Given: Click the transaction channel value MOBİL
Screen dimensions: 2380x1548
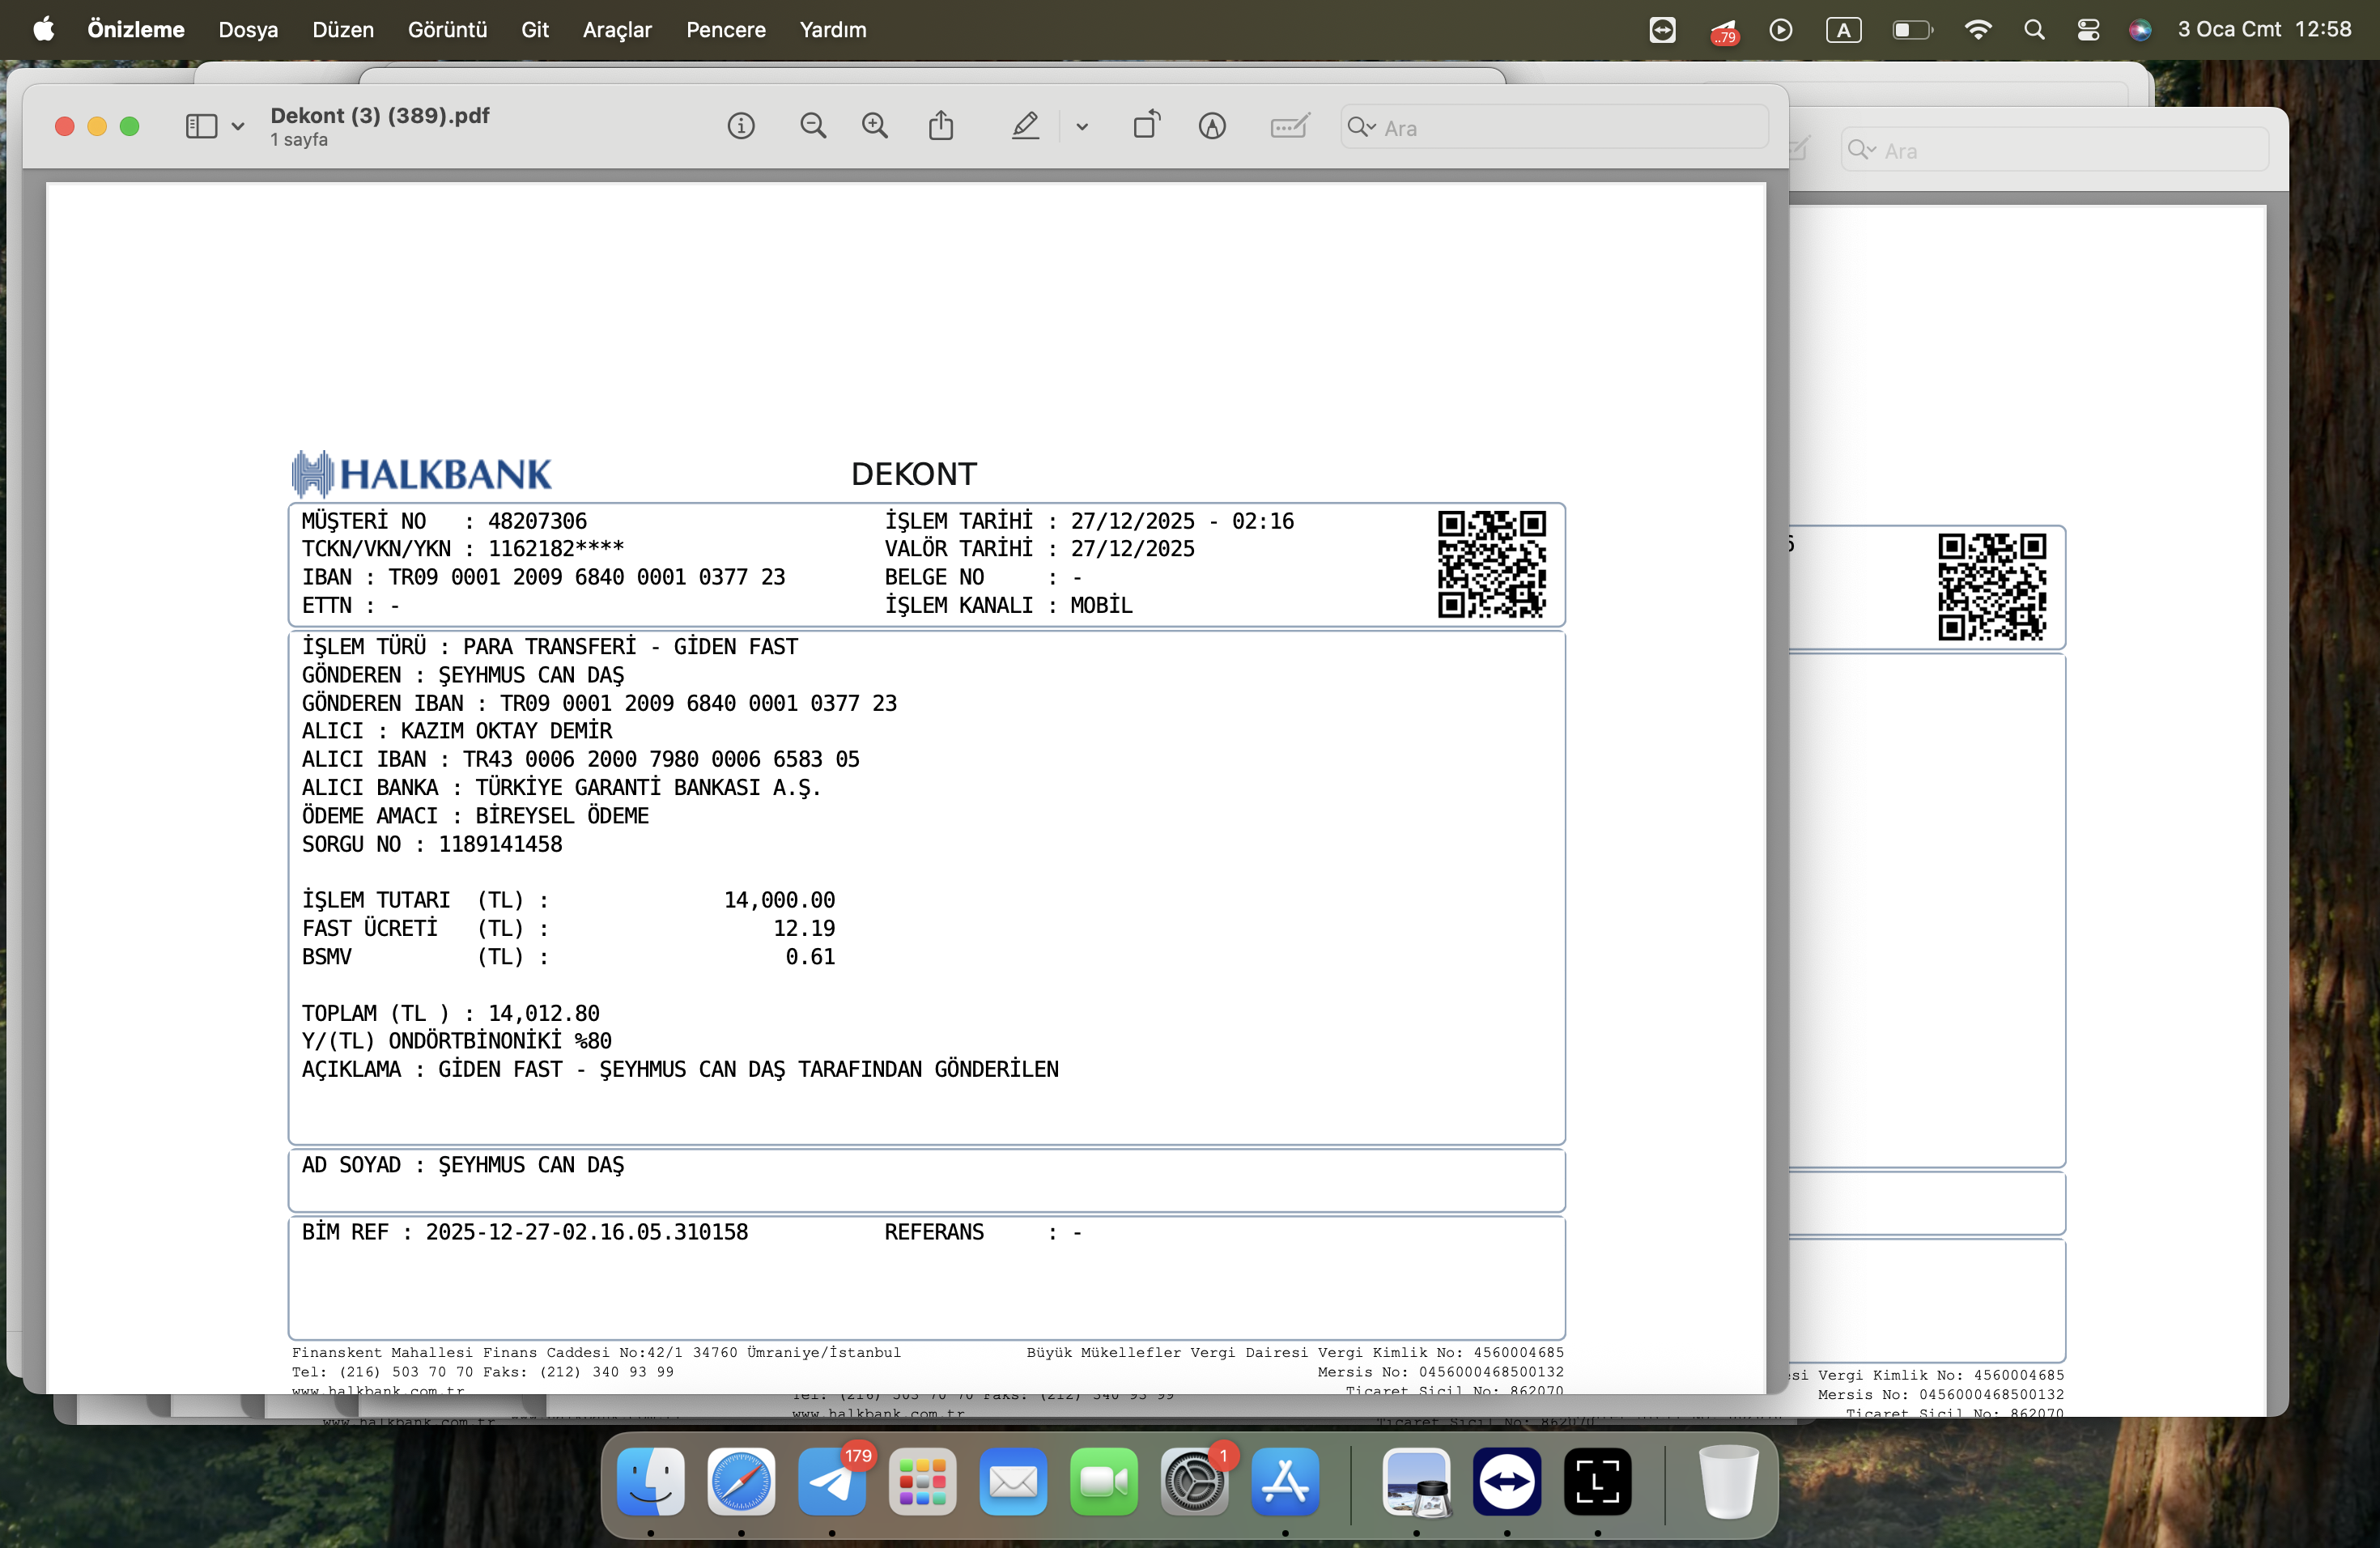Looking at the screenshot, I should pos(1101,605).
